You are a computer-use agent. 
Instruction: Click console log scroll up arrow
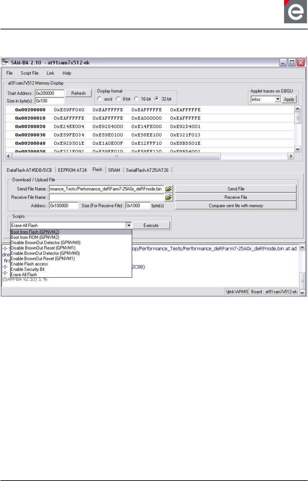(x=303, y=248)
